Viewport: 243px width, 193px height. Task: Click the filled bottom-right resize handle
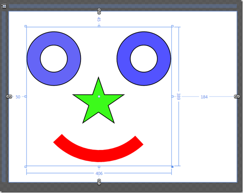coord(172,167)
